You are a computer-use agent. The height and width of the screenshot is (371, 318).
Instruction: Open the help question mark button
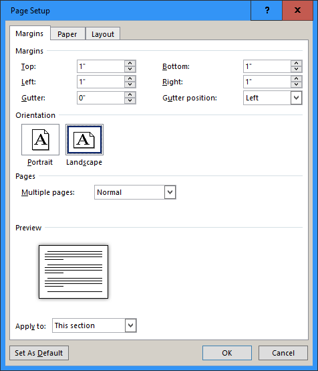point(267,10)
